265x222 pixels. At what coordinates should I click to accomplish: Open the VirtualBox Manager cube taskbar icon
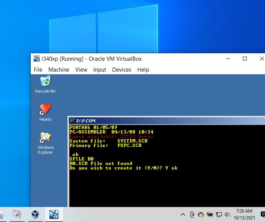[35, 214]
